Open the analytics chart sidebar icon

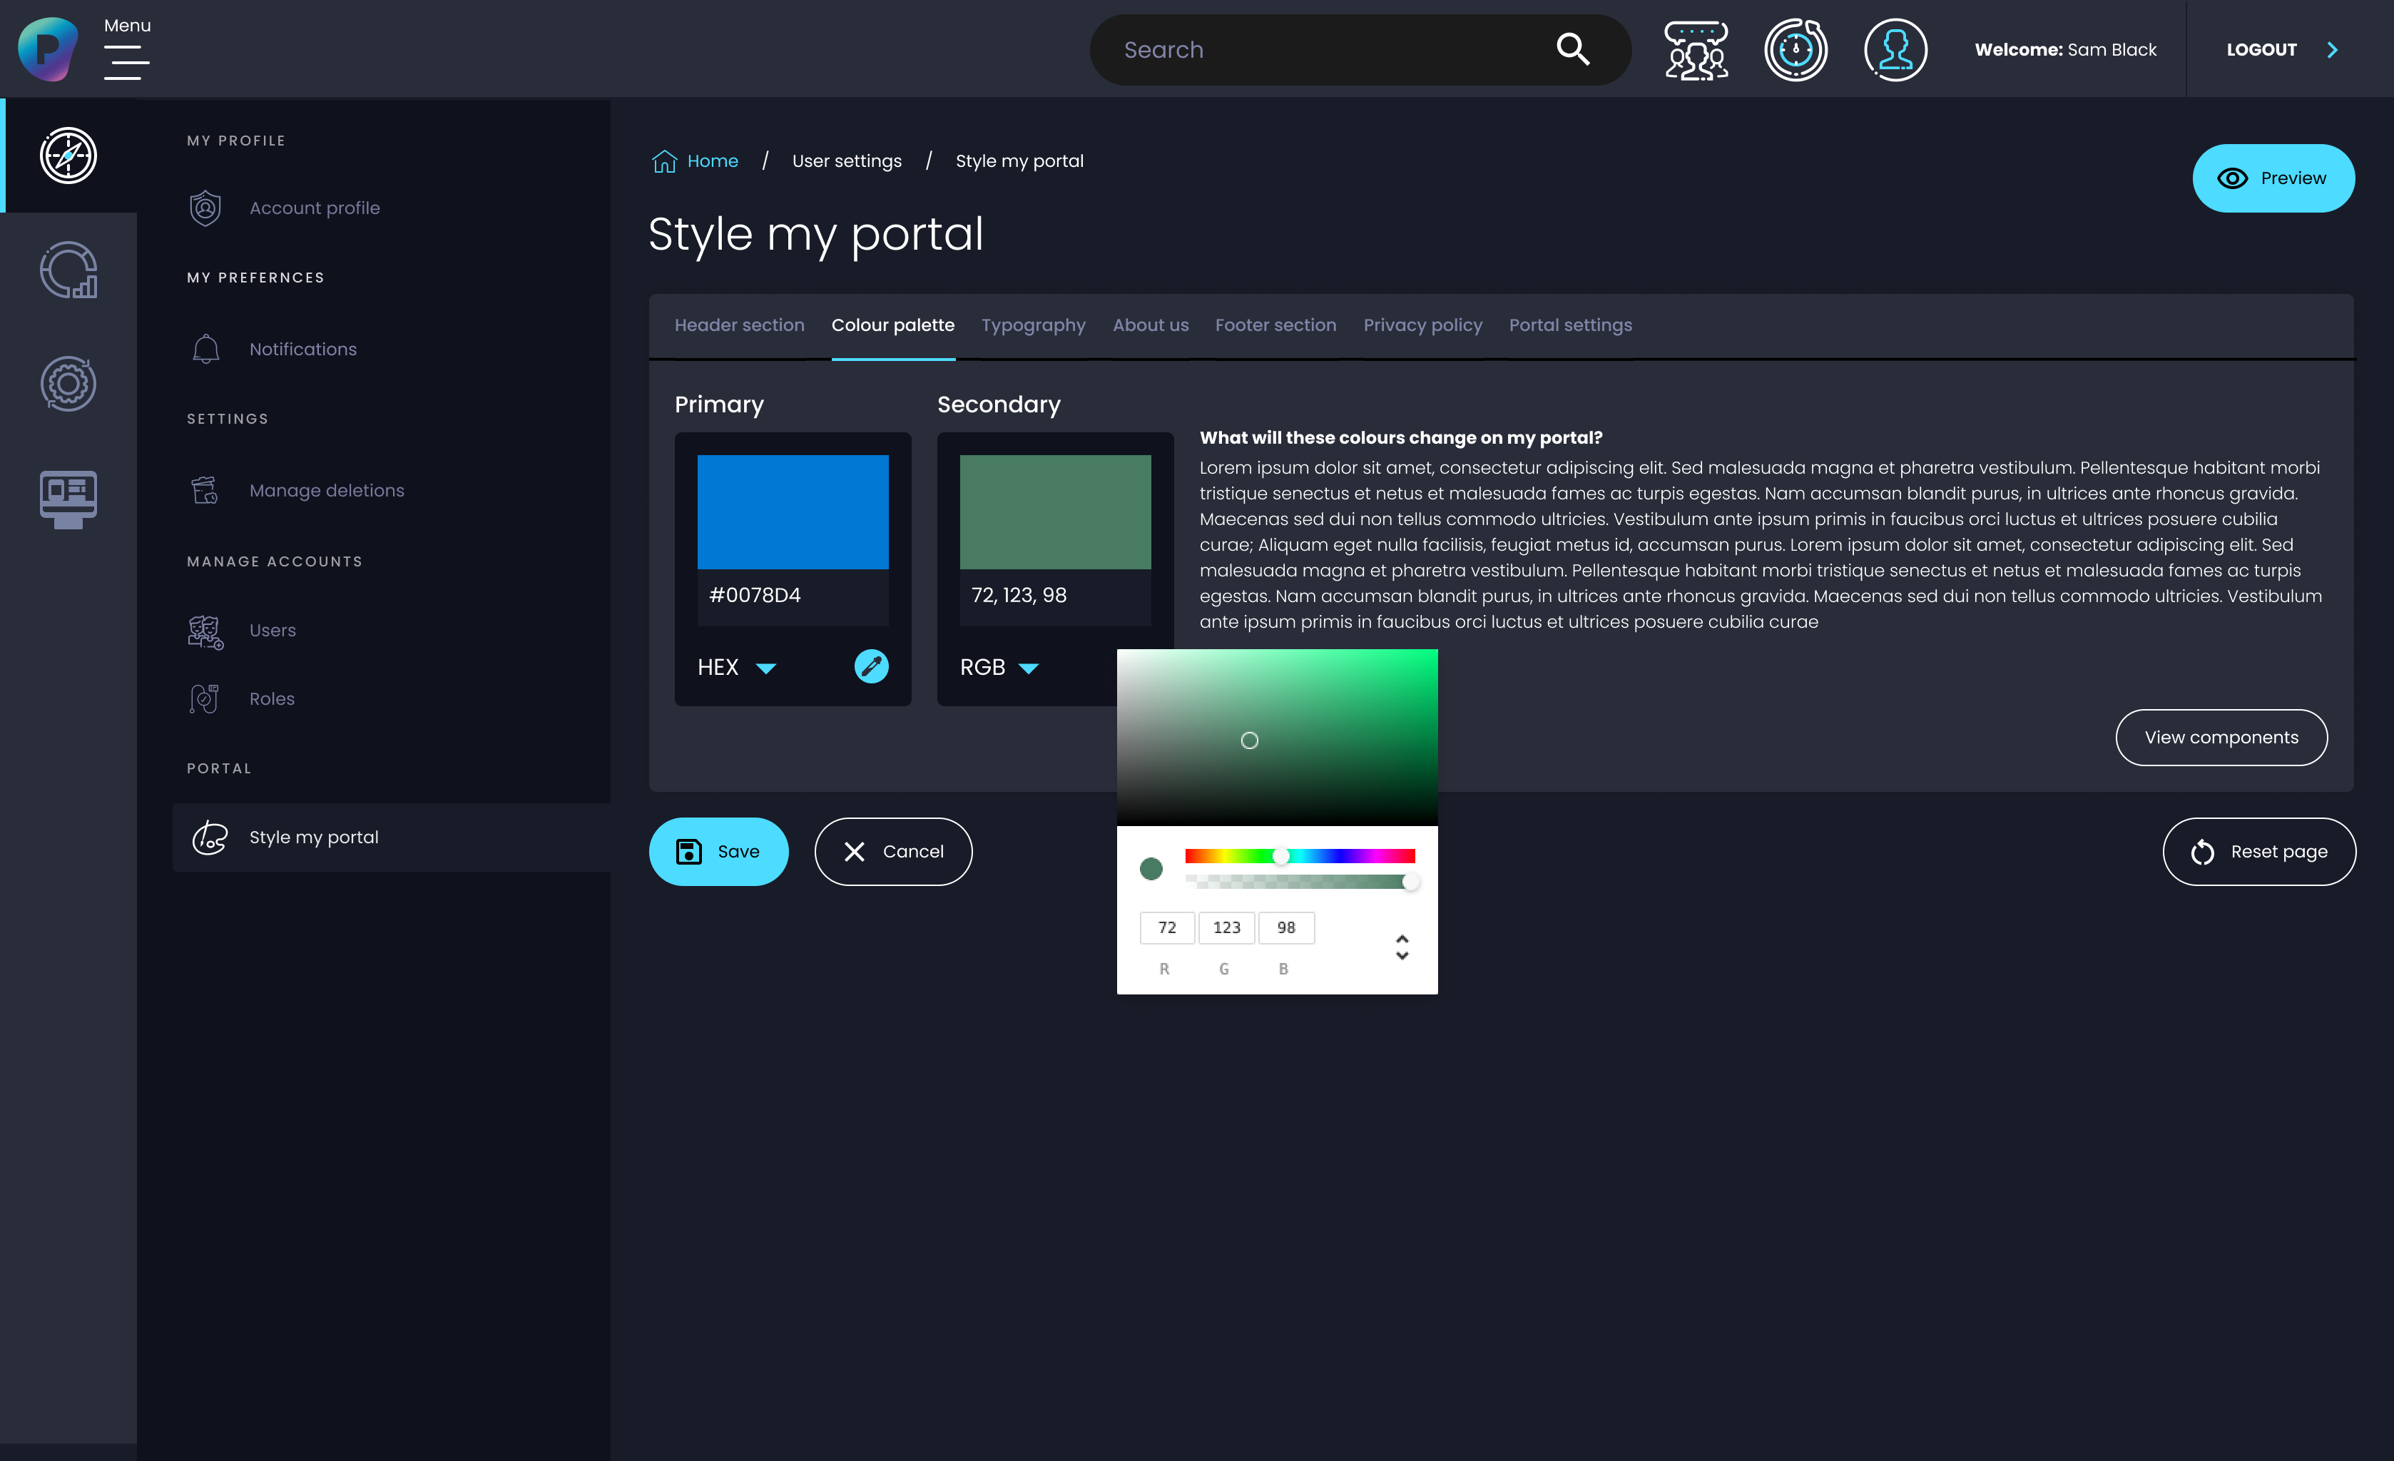click(68, 270)
